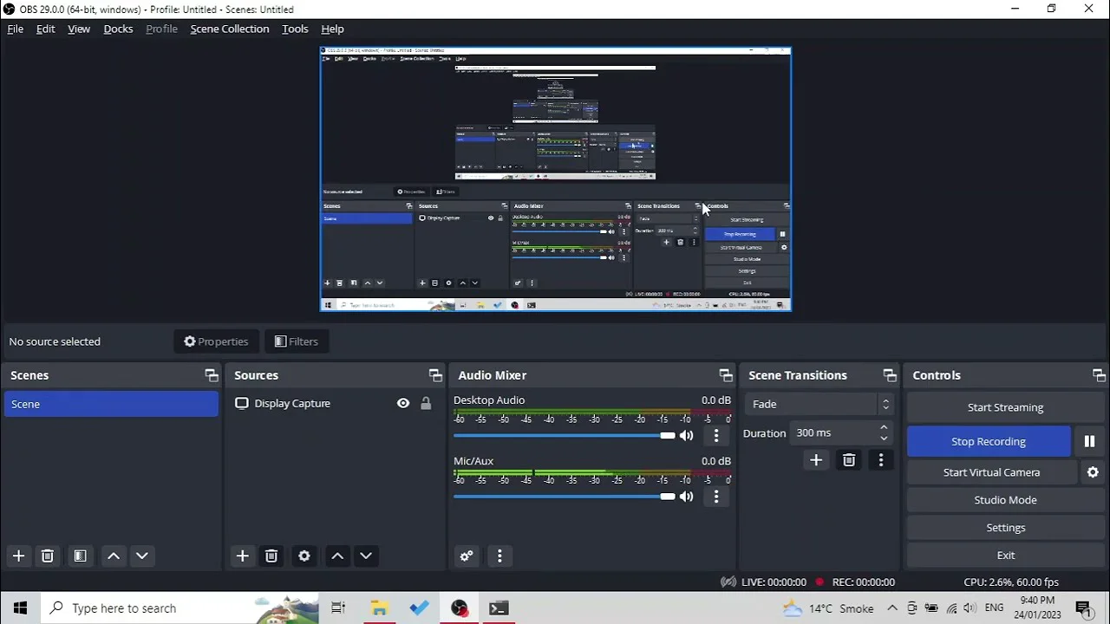Open advanced audio properties gears icon

coord(467,556)
